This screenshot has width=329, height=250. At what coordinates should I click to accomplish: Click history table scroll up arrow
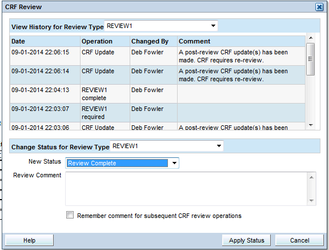(311, 38)
